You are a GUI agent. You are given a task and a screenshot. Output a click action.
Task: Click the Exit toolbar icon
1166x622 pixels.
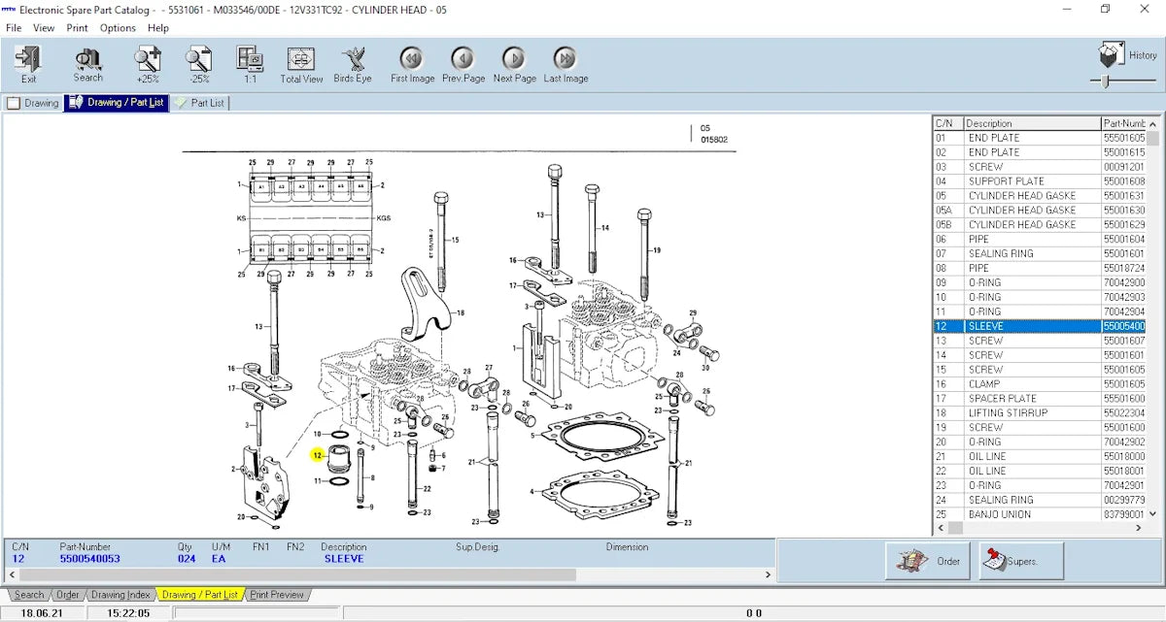point(28,64)
